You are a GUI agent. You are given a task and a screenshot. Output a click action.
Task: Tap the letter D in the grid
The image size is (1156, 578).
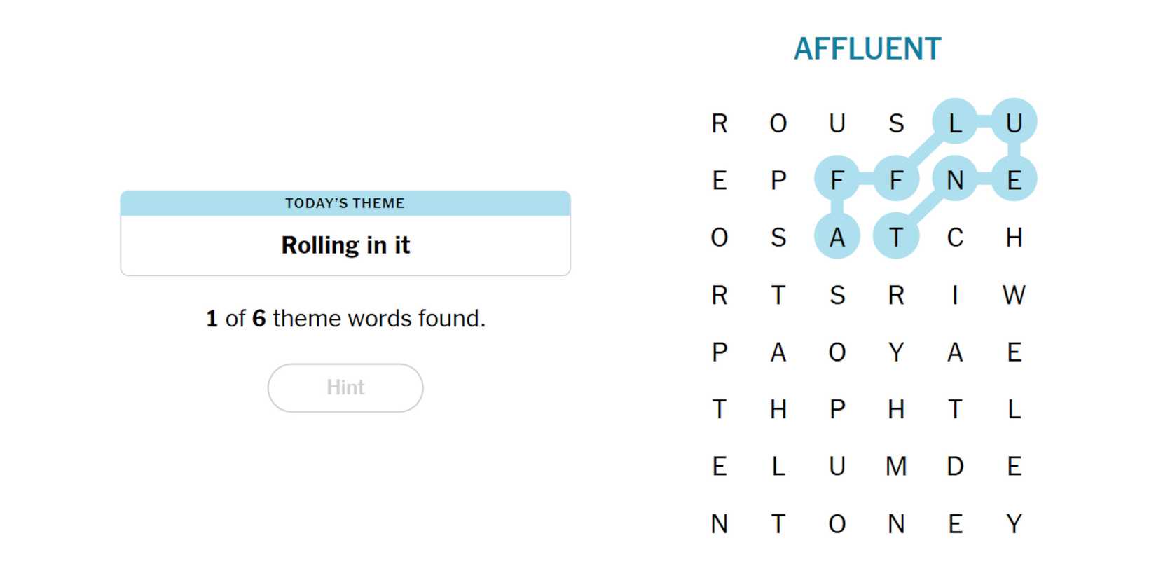click(x=954, y=467)
